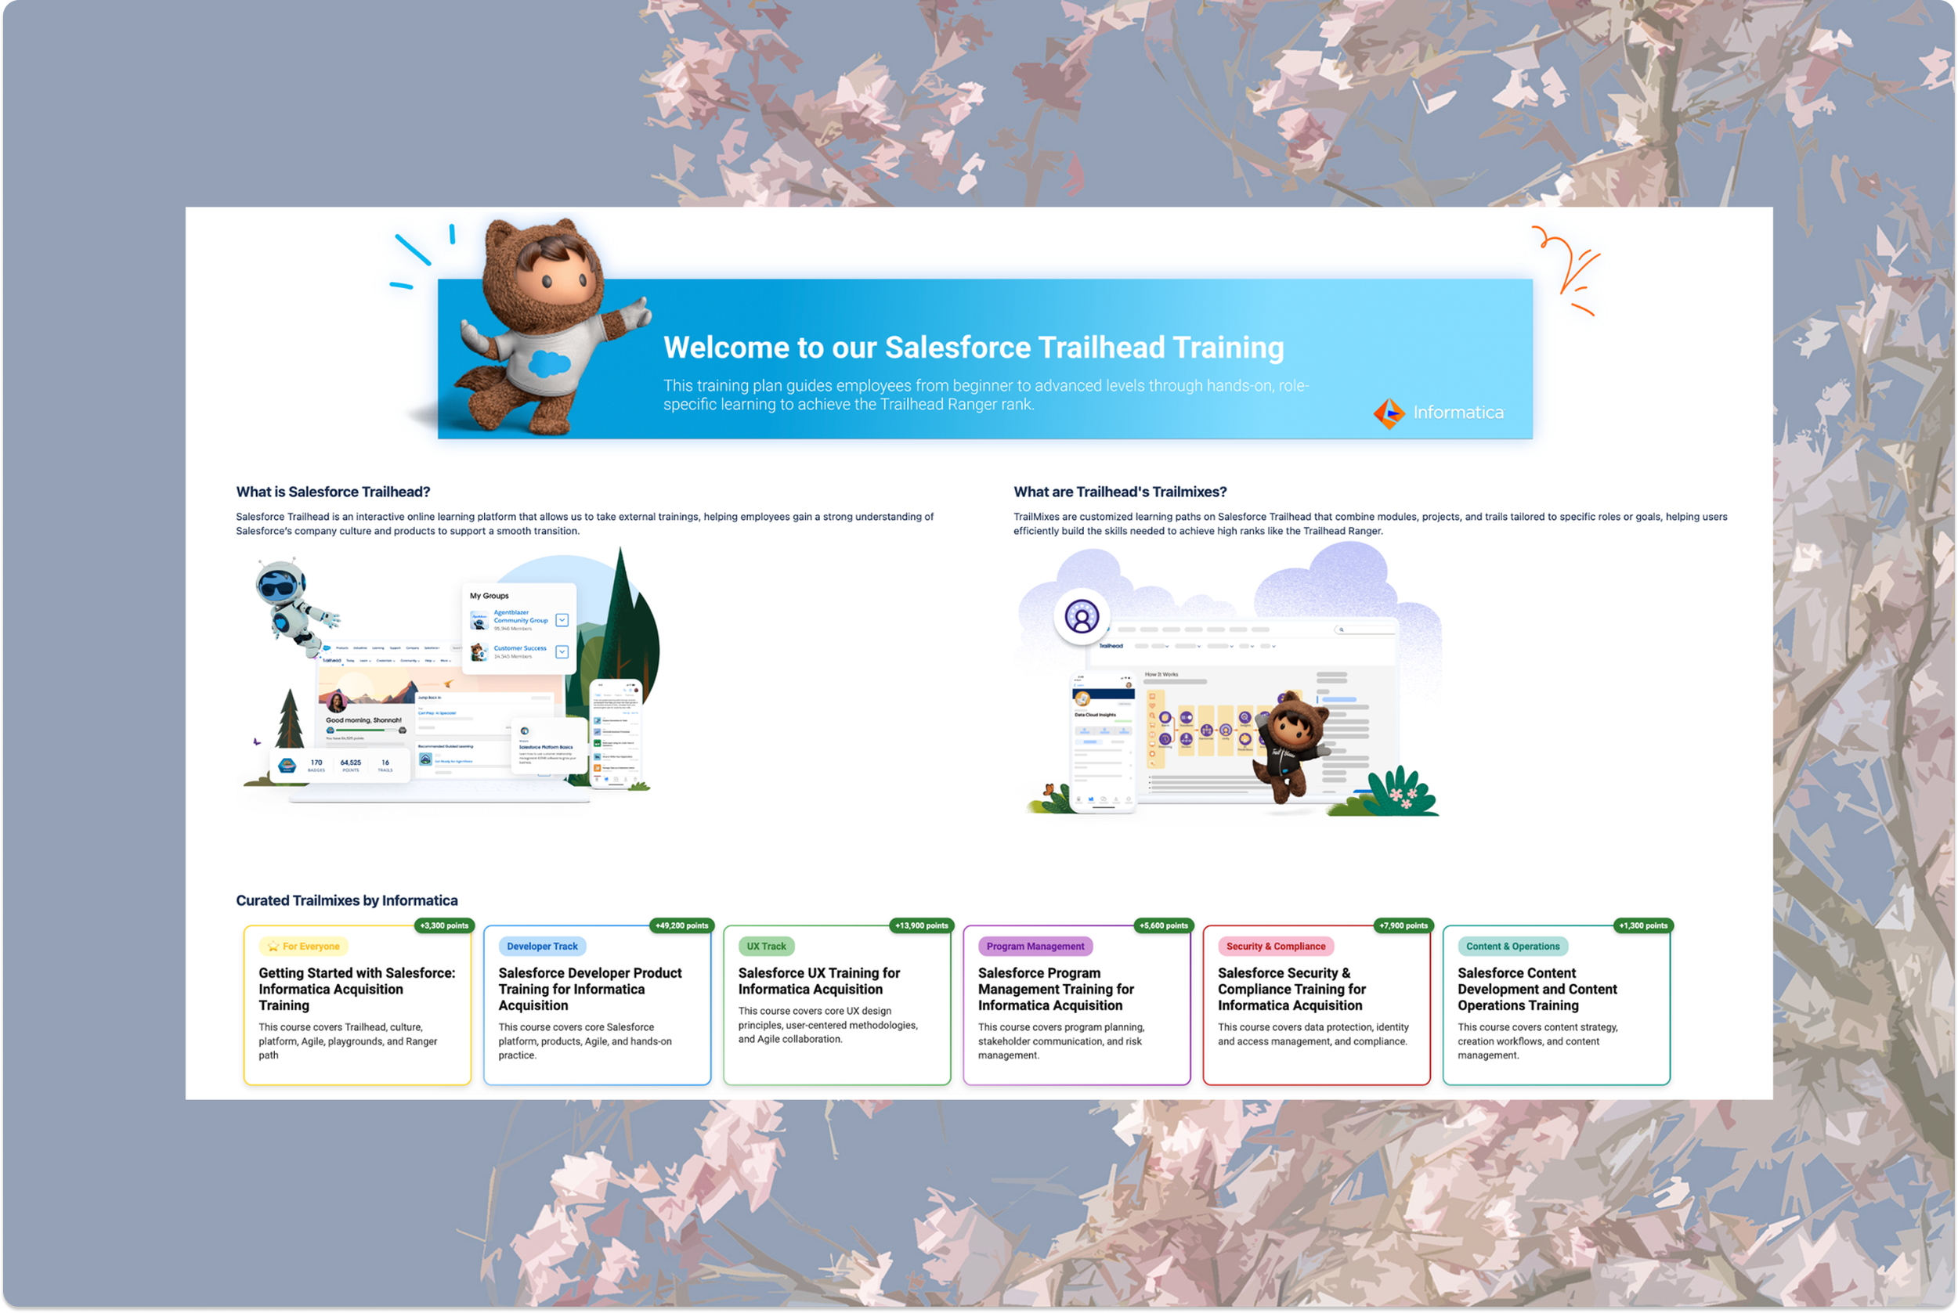Screen dimensions: 1958x1313
Task: Click the star icon in For Everyone tag
Action: pos(273,947)
